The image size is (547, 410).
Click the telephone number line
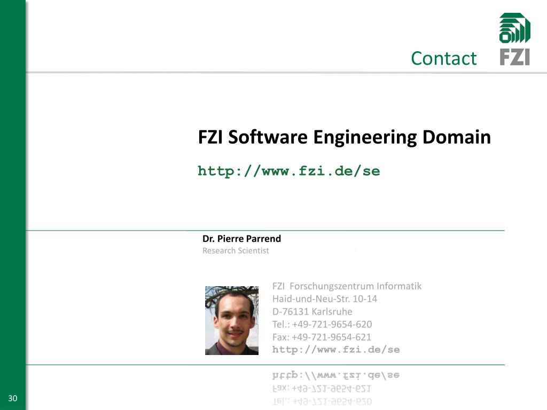click(x=322, y=324)
